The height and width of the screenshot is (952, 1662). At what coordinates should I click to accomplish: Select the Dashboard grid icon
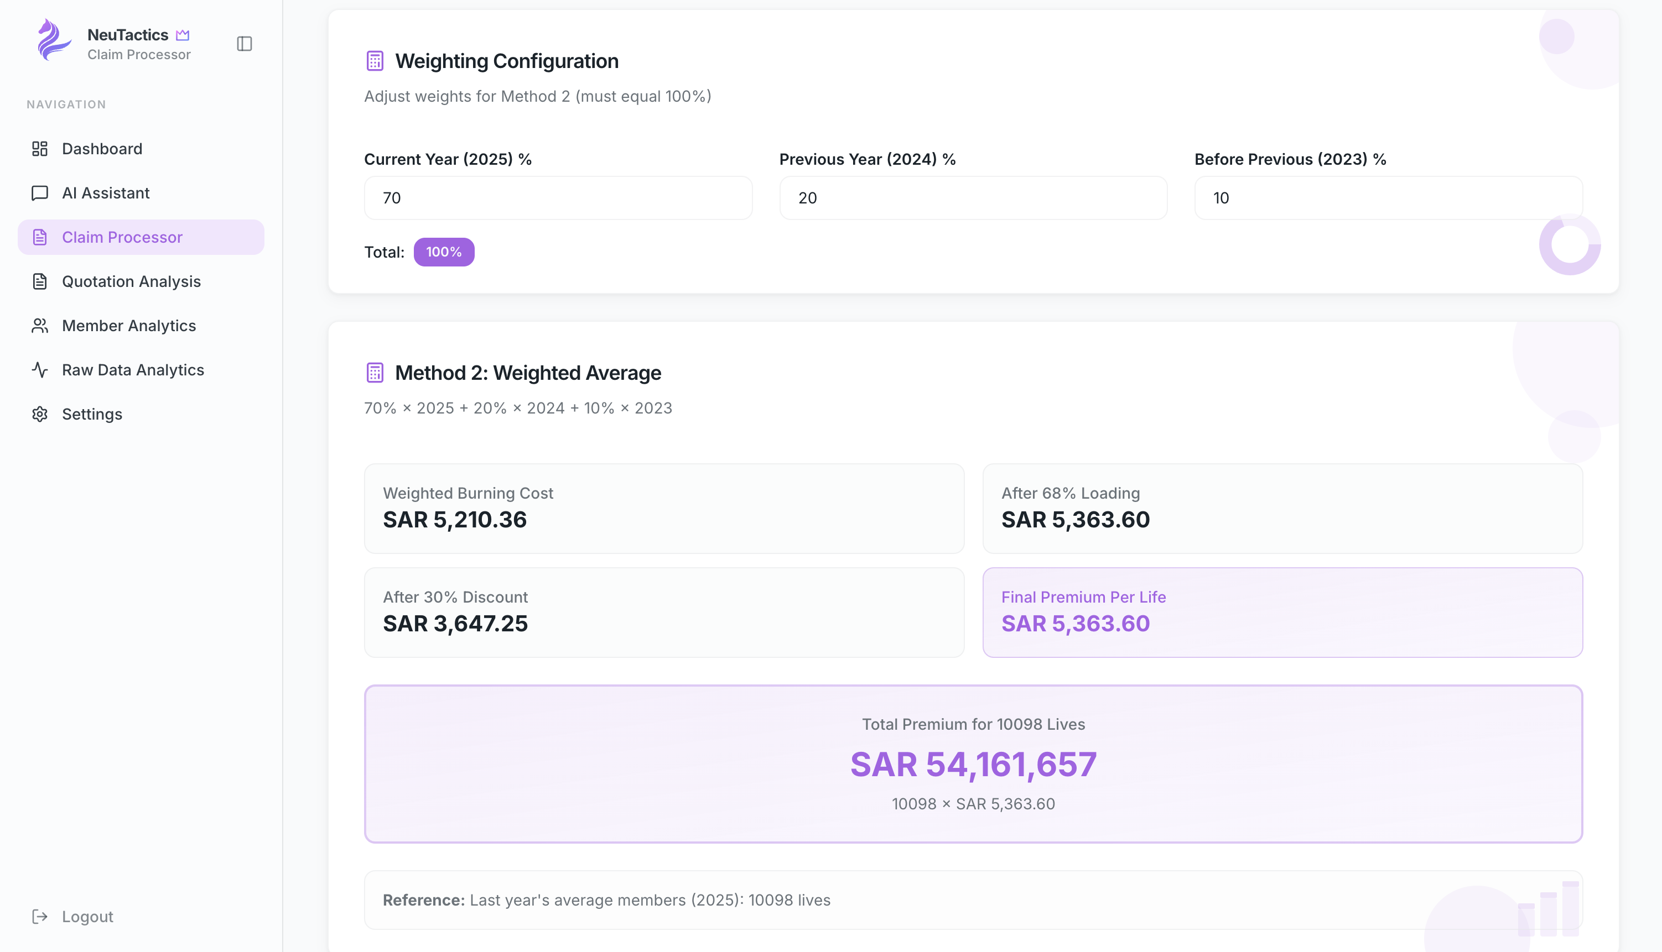[39, 148]
